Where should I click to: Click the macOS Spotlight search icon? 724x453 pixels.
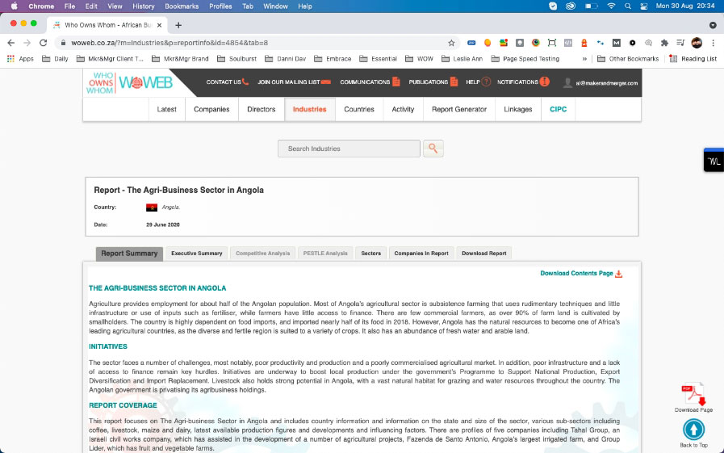click(x=627, y=6)
